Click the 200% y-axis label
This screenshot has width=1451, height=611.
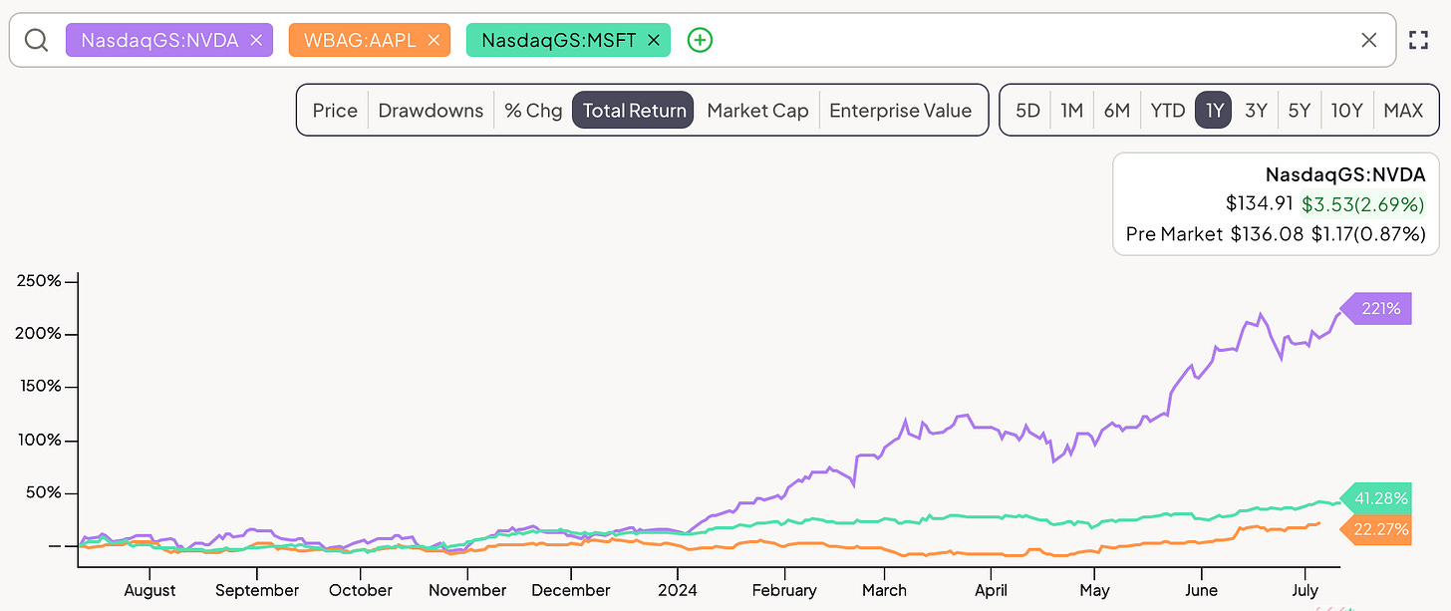click(x=39, y=333)
